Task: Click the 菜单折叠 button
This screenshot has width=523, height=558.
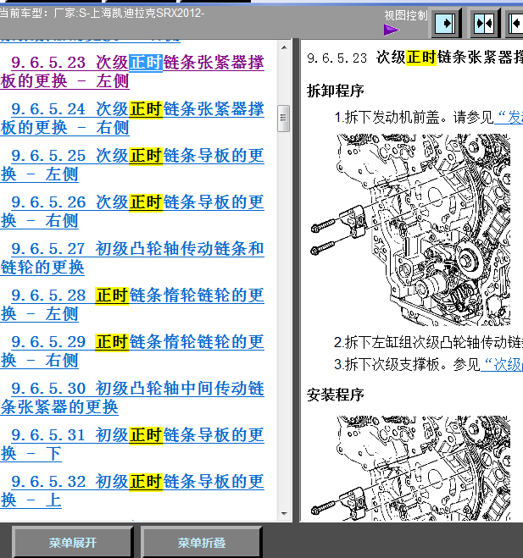Action: pyautogui.click(x=202, y=543)
